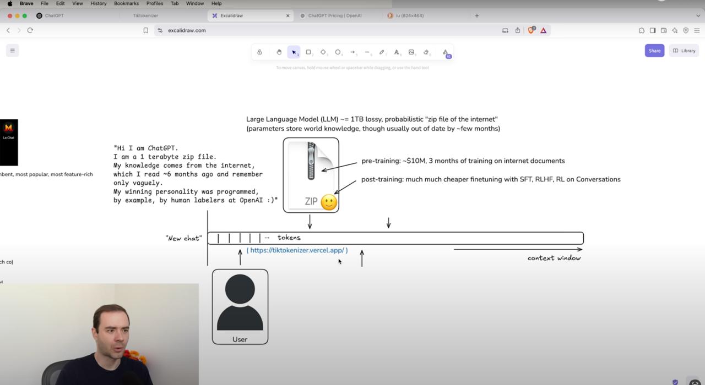
Task: Open the Insert image tool
Action: 411,52
